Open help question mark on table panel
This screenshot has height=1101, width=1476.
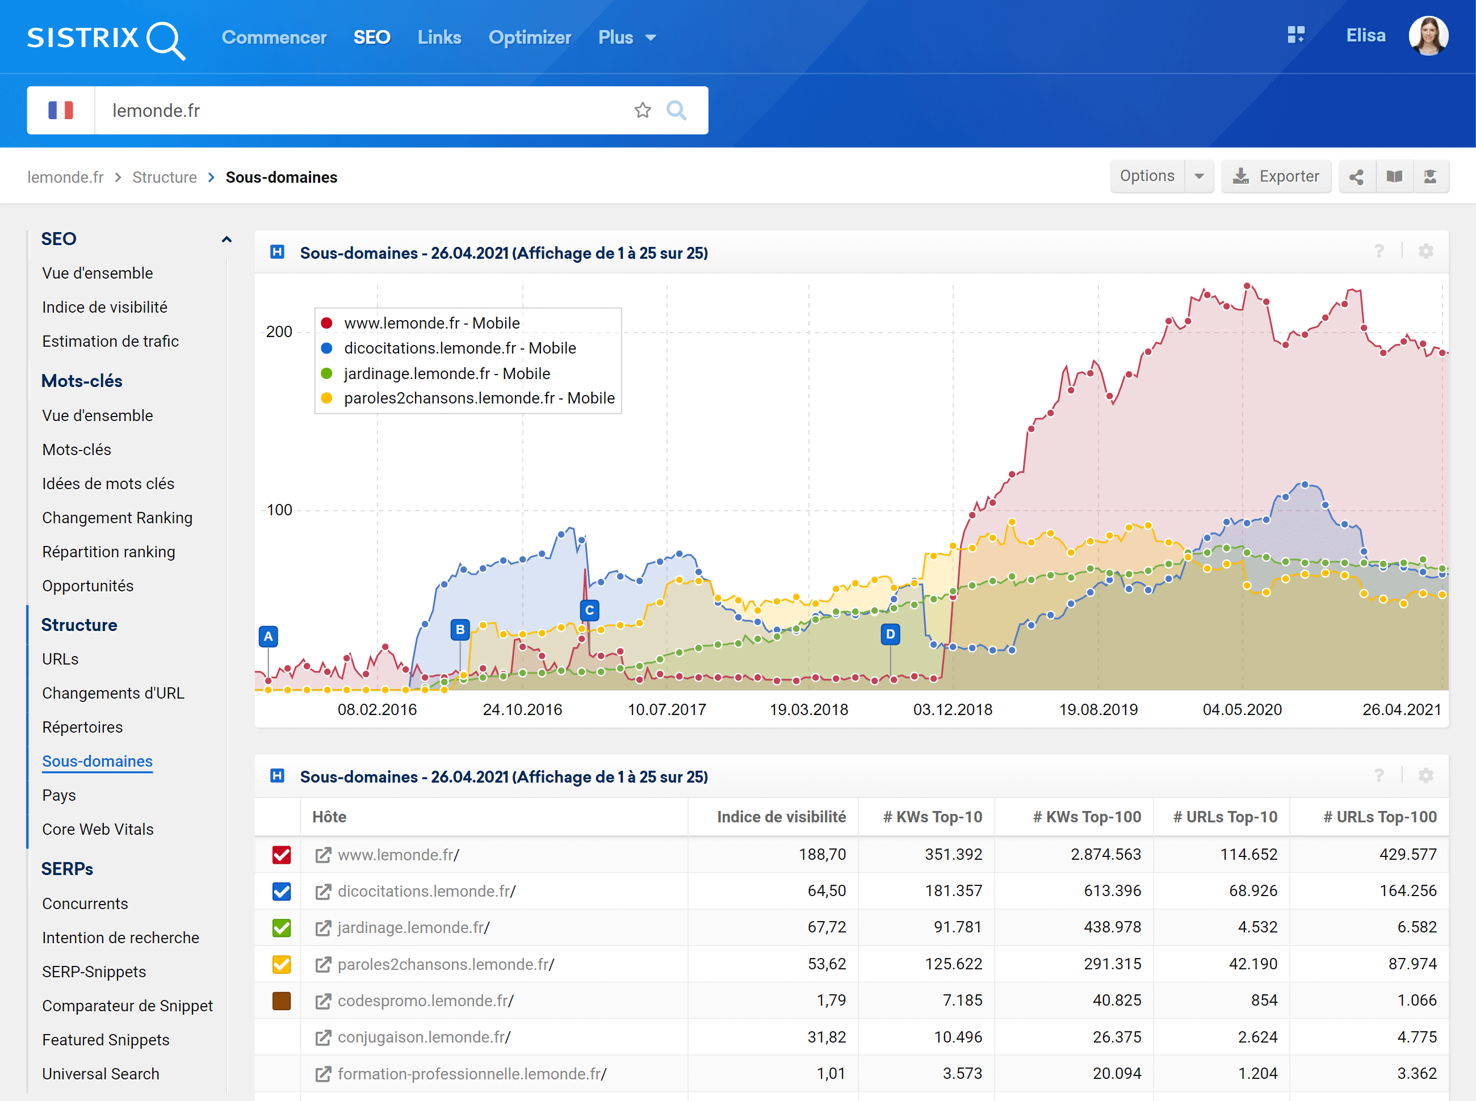coord(1379,775)
